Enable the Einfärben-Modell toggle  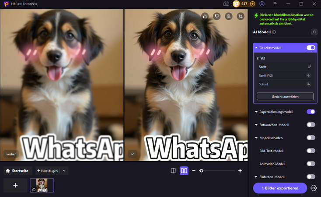point(311,177)
